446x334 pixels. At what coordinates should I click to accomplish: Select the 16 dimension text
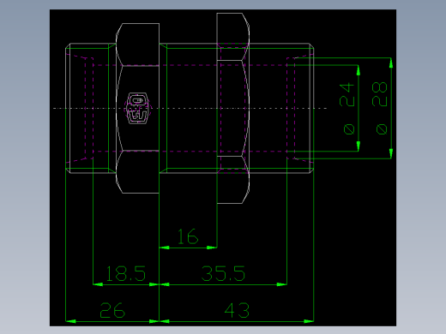(188, 236)
